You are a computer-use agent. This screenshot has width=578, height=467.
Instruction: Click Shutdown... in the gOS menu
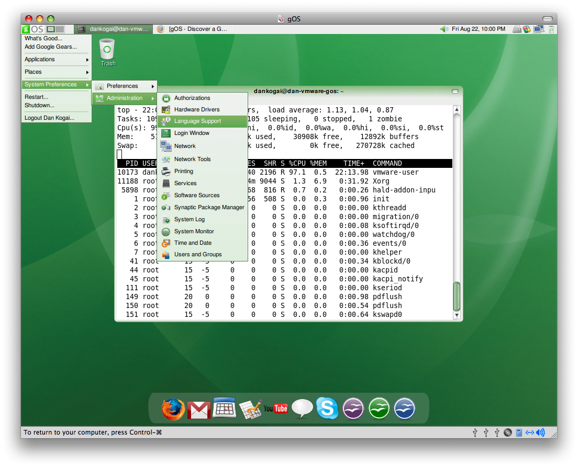coord(39,106)
